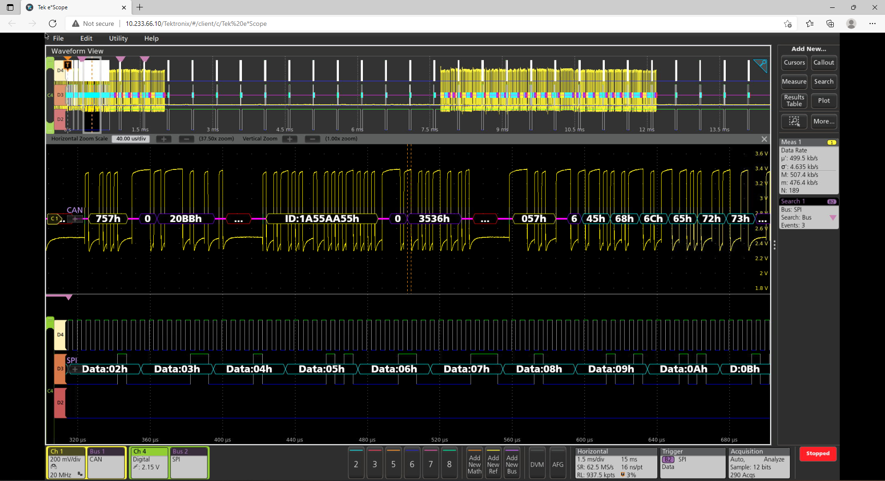Open the Horizontal settings badge
This screenshot has height=481, width=885.
616,463
